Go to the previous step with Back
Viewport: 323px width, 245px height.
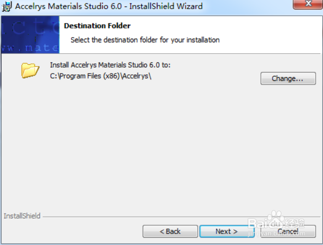click(170, 231)
